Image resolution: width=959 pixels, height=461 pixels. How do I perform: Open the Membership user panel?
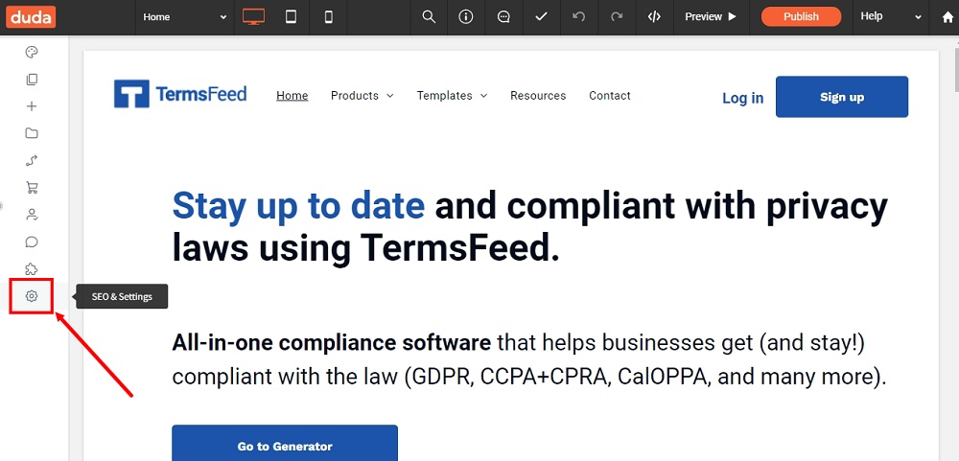coord(32,215)
